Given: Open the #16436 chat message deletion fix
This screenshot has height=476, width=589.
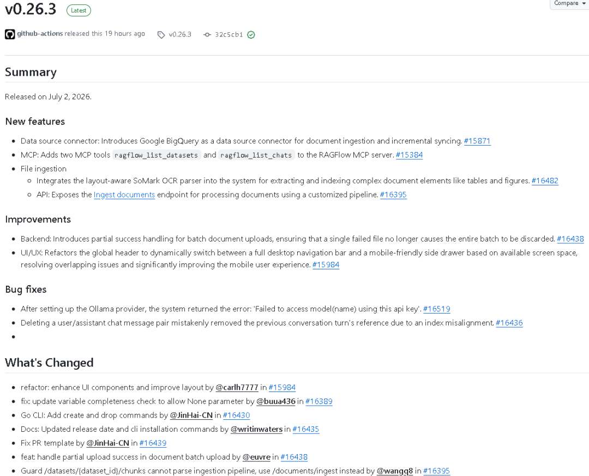Looking at the screenshot, I should pyautogui.click(x=509, y=323).
